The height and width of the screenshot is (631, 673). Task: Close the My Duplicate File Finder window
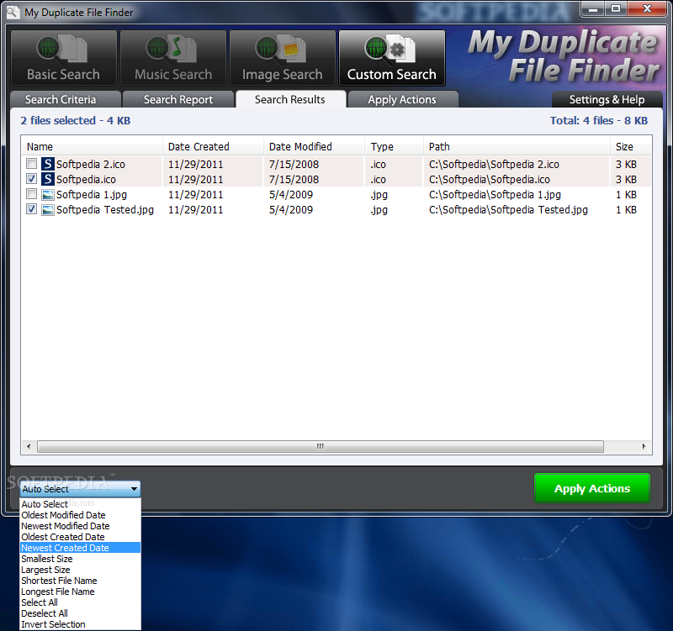point(647,8)
